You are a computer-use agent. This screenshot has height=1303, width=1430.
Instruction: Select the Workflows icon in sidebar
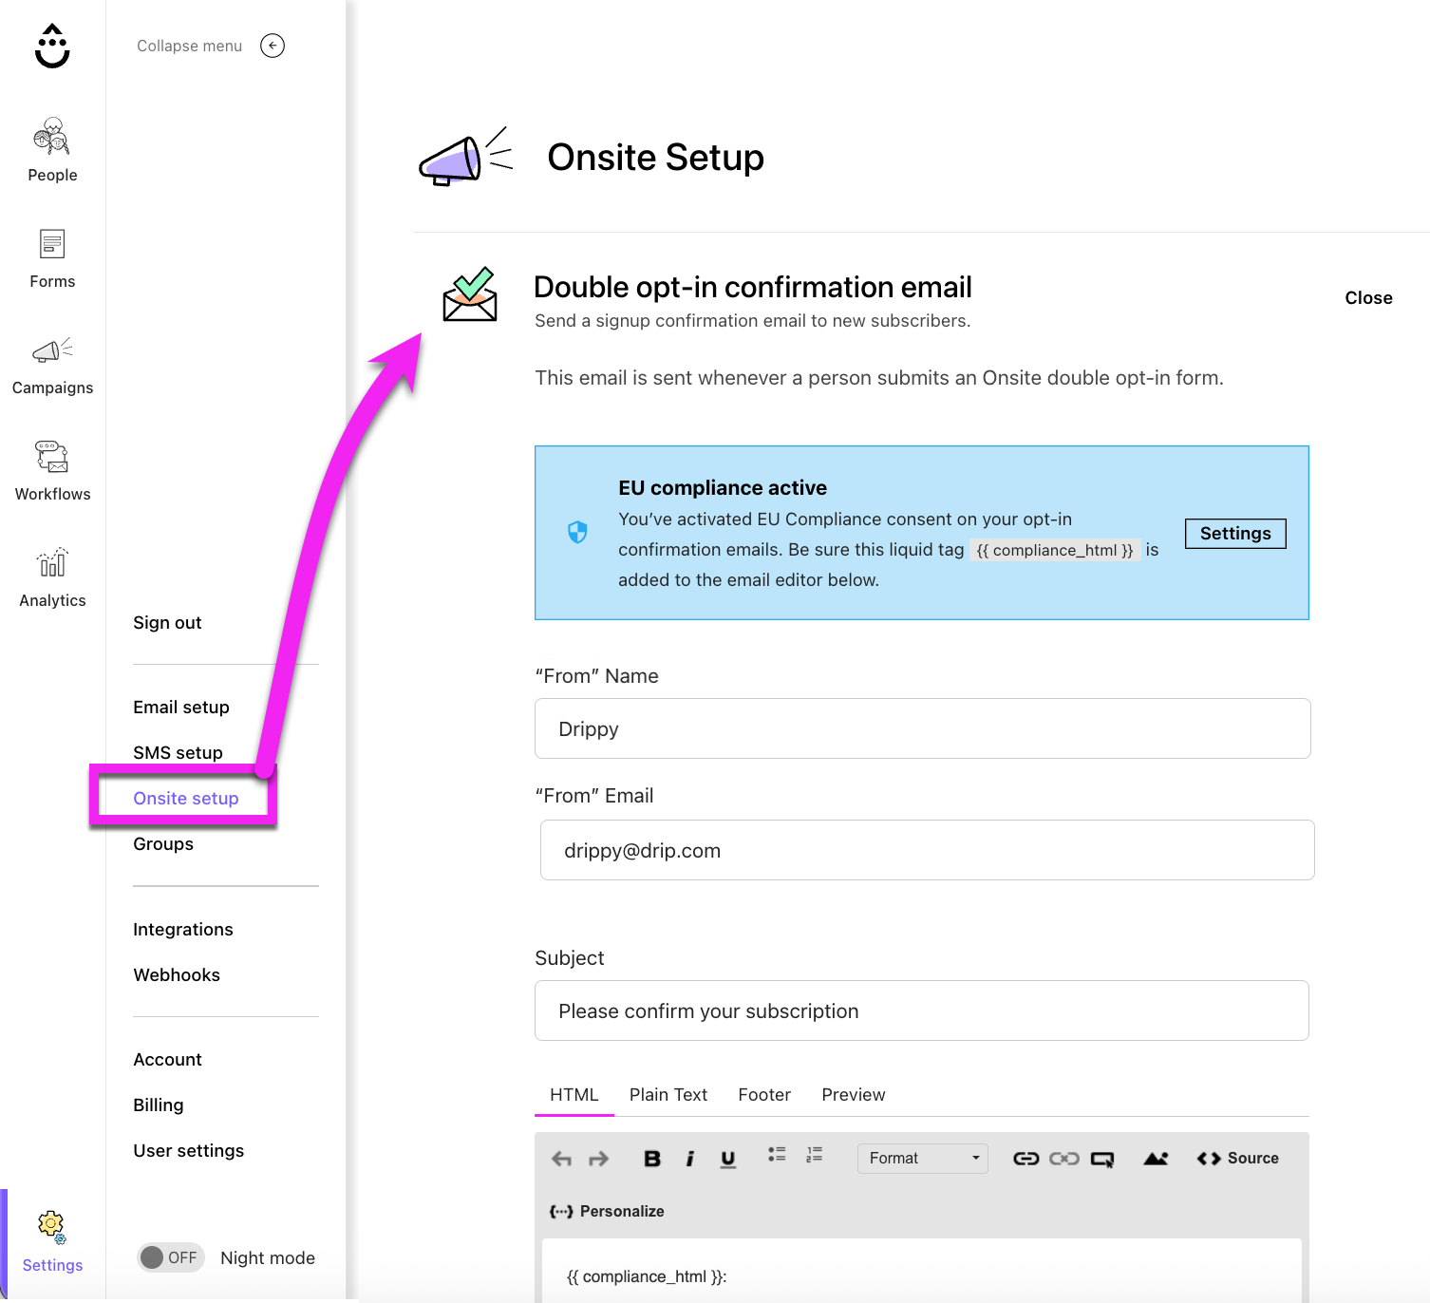pyautogui.click(x=52, y=459)
